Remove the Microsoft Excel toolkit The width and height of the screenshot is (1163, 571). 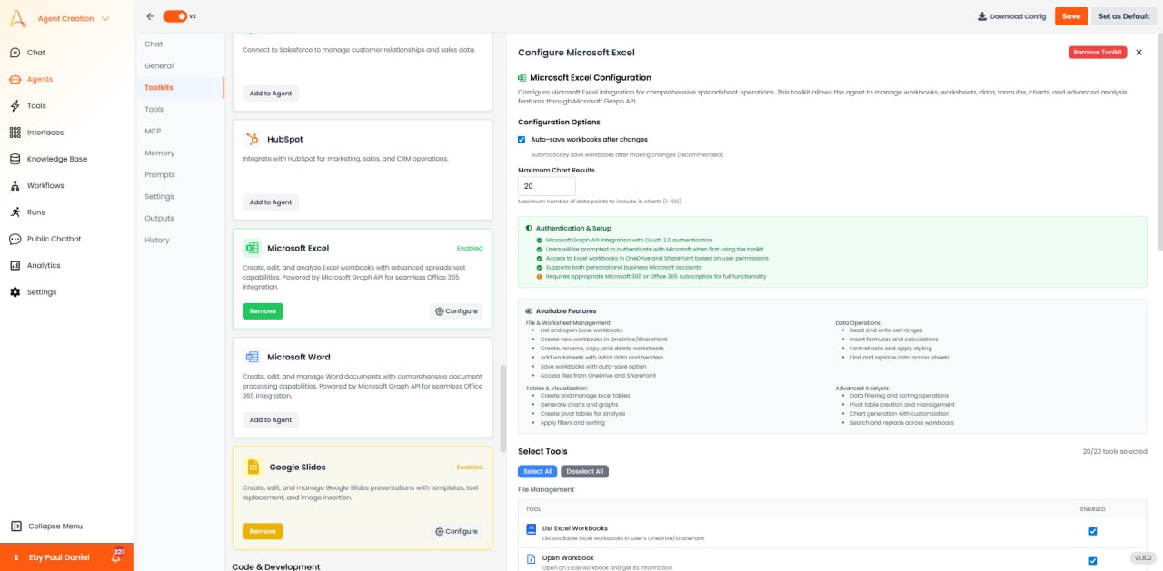point(263,311)
